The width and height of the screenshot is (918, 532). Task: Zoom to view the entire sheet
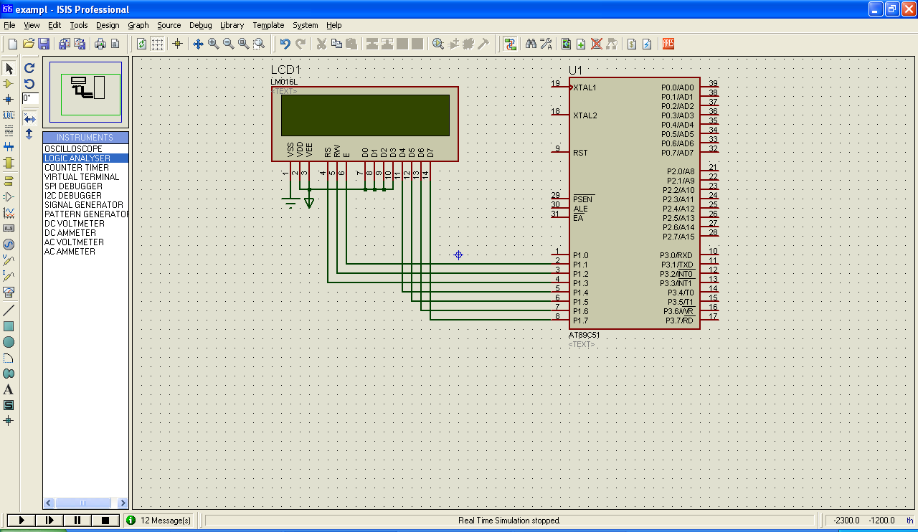[x=243, y=44]
